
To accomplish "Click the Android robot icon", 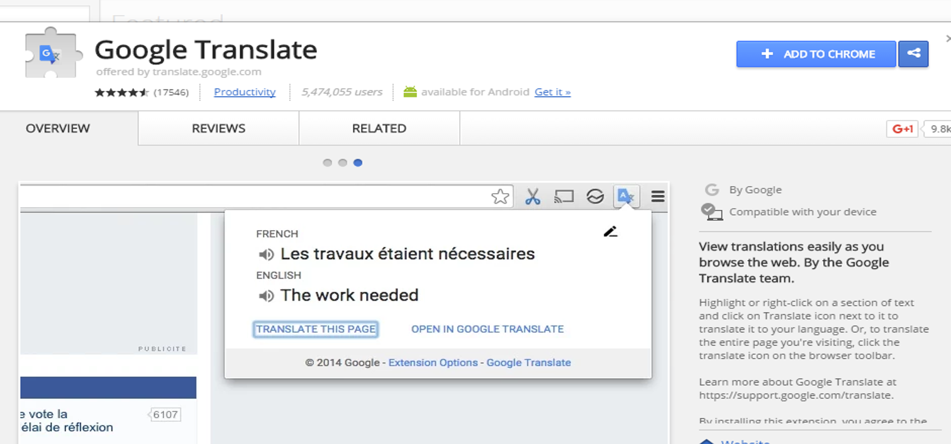I will coord(410,92).
